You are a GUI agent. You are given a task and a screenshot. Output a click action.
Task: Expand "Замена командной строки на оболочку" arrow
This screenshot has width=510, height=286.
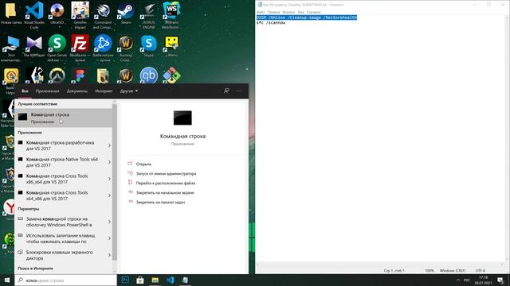coord(109,222)
